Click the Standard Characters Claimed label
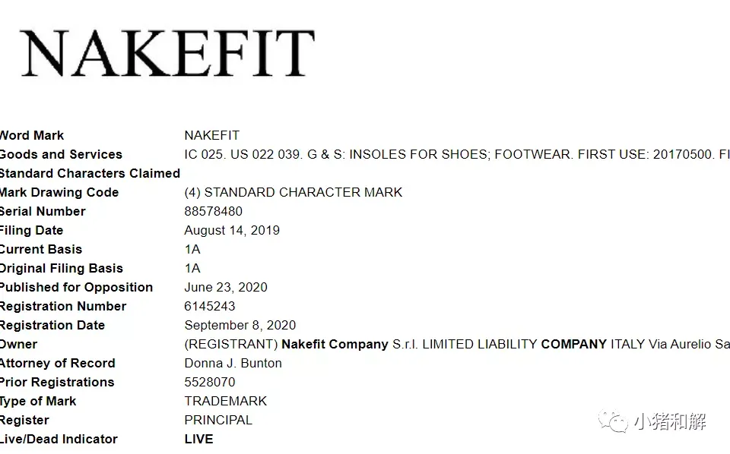This screenshot has width=730, height=454. click(90, 173)
